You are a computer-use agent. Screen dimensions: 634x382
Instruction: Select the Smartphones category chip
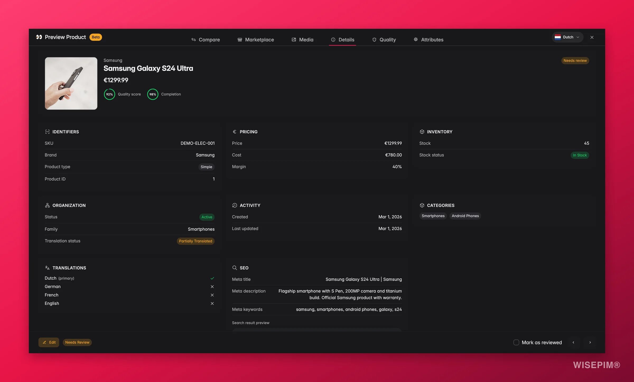click(x=433, y=216)
